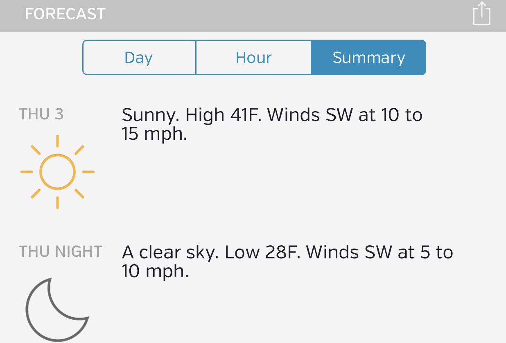Viewport: 506px width, 343px height.
Task: Select the Hour forecast tab
Action: pyautogui.click(x=253, y=58)
